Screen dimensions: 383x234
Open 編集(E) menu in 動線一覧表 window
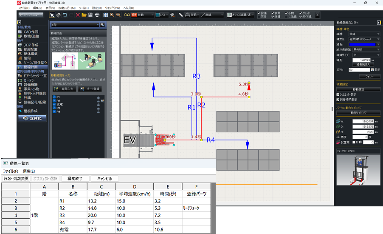pos(29,171)
